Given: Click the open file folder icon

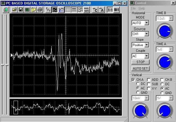Looking at the screenshot, I should point(14,10).
